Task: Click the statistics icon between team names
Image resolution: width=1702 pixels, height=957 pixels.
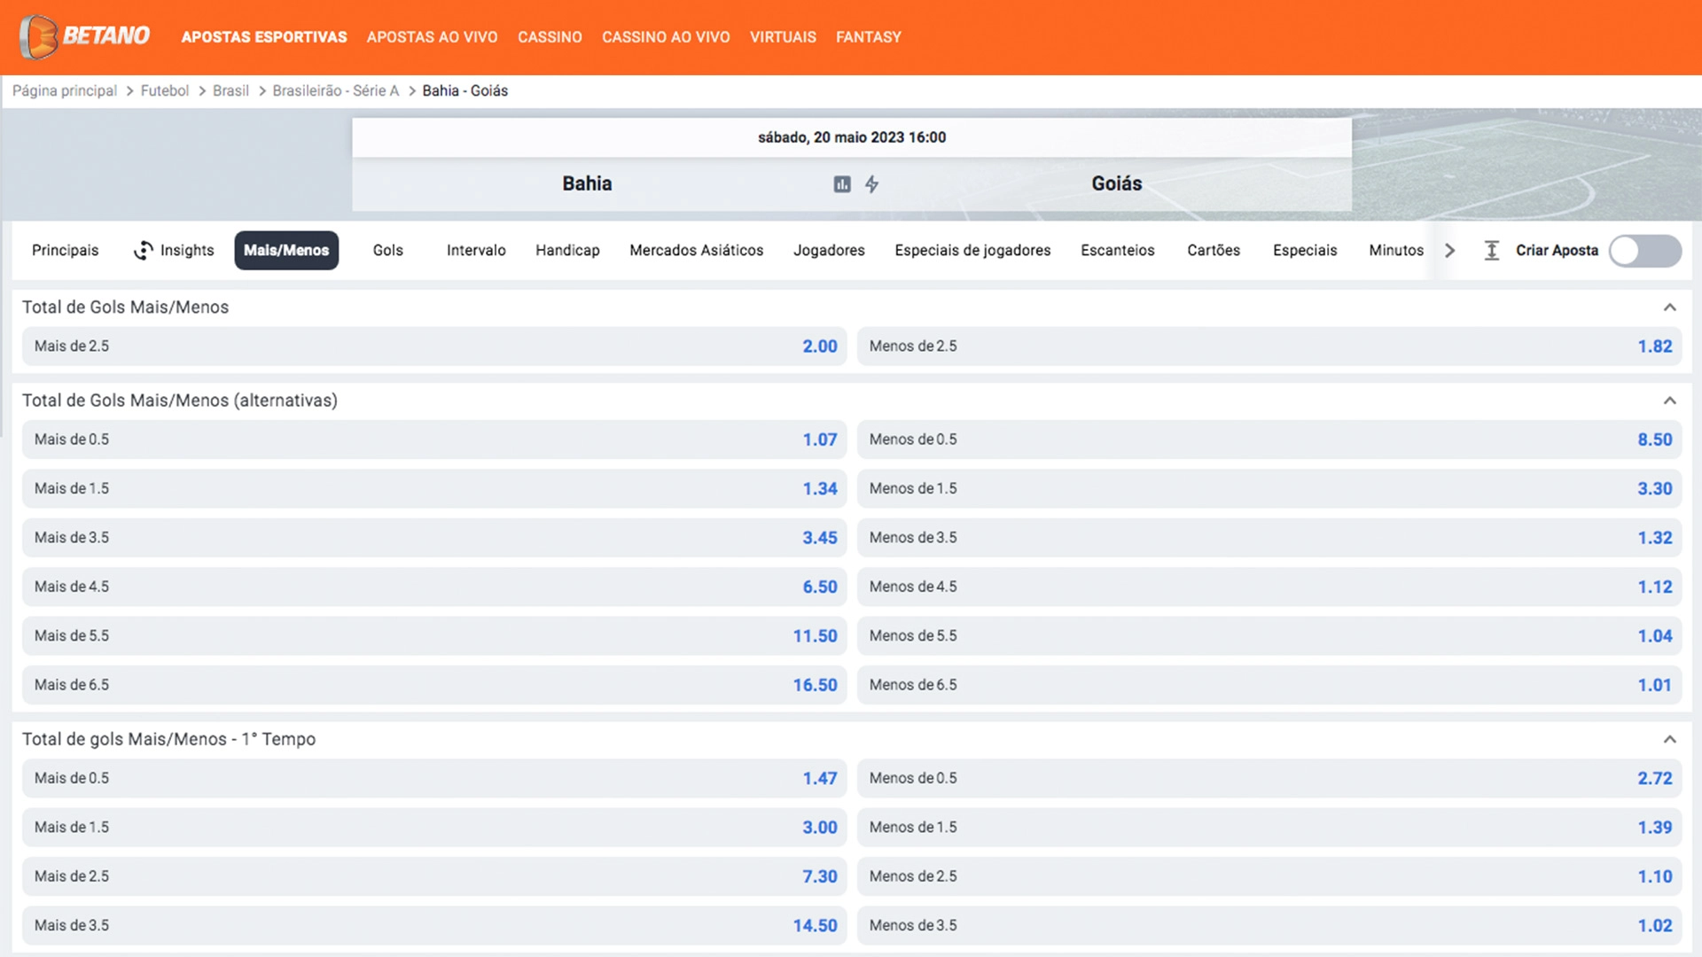Action: (839, 183)
